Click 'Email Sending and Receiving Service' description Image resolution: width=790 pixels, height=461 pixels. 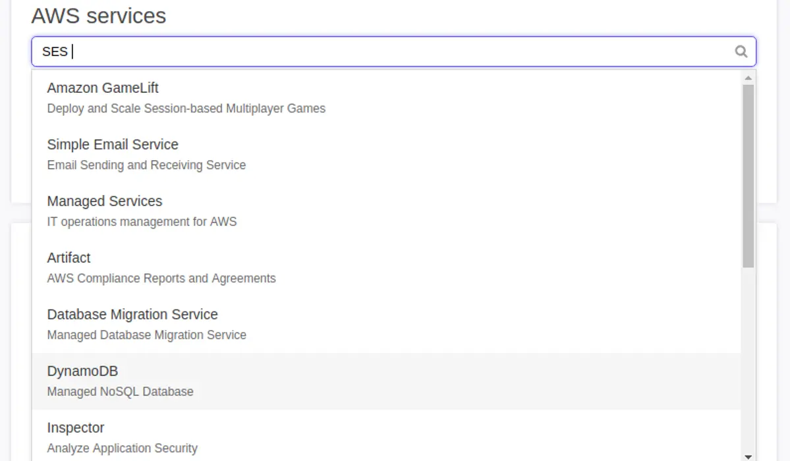tap(147, 165)
